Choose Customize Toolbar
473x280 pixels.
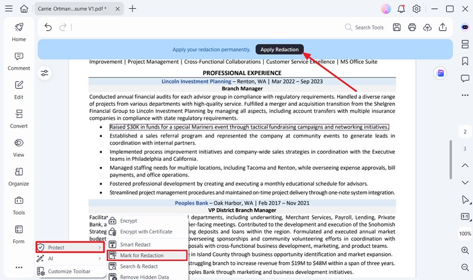pyautogui.click(x=70, y=272)
